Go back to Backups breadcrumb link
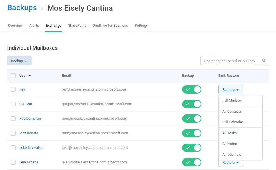The image size is (276, 170). (22, 8)
